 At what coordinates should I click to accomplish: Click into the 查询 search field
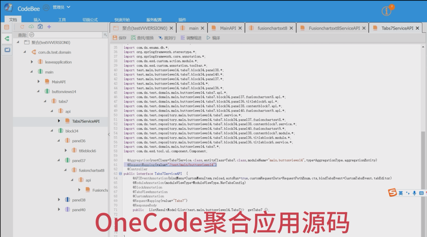[x=65, y=35]
